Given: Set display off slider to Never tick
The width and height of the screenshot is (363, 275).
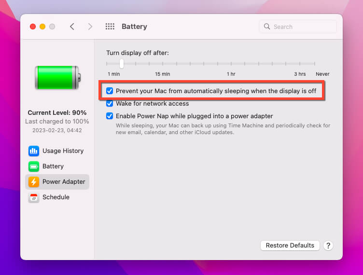Looking at the screenshot, I should tap(314, 63).
